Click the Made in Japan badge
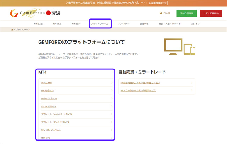 click(53, 13)
